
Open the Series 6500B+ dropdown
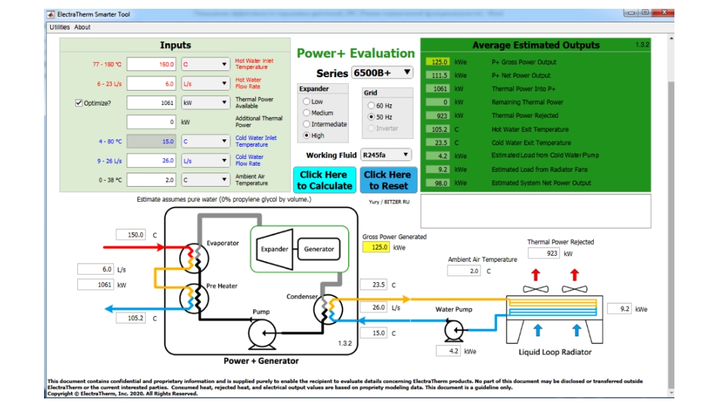[x=382, y=72]
